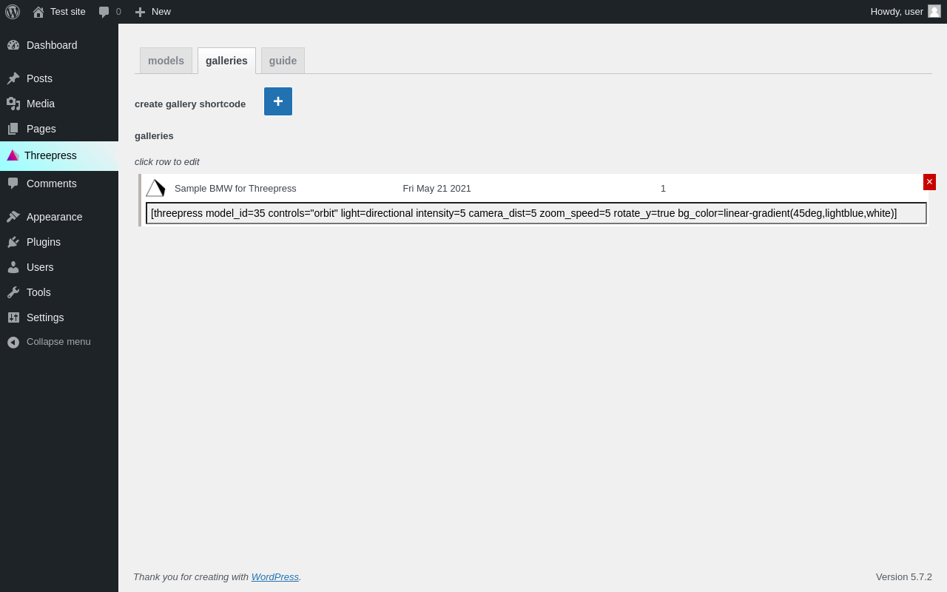This screenshot has height=592, width=947.
Task: Click the comments bubble icon in admin bar
Action: [x=104, y=12]
